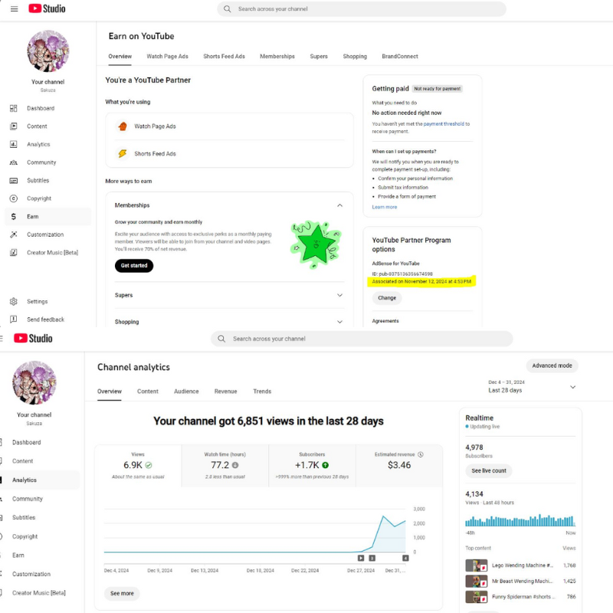Click the search magnifier icon in bottom window
The height and width of the screenshot is (613, 613).
click(x=221, y=339)
